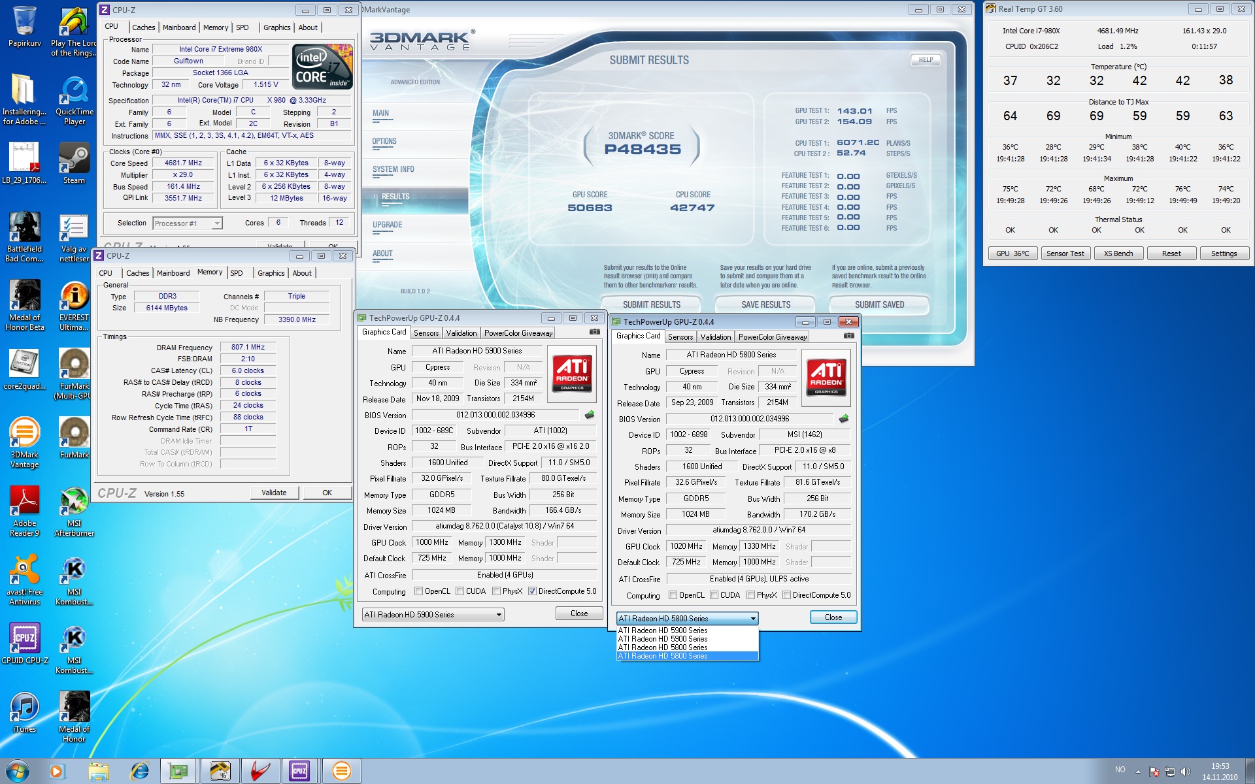
Task: Select second HD 5900 Series list entry
Action: point(688,639)
